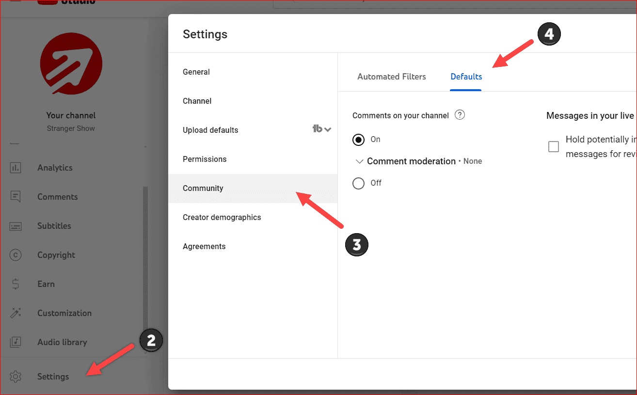
Task: Click the Settings dialog title
Action: pos(205,34)
